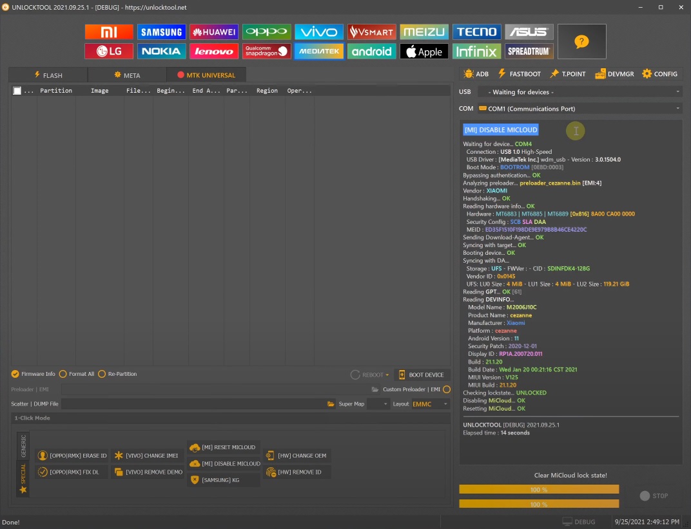
Task: Open the ADB tool
Action: pyautogui.click(x=476, y=74)
